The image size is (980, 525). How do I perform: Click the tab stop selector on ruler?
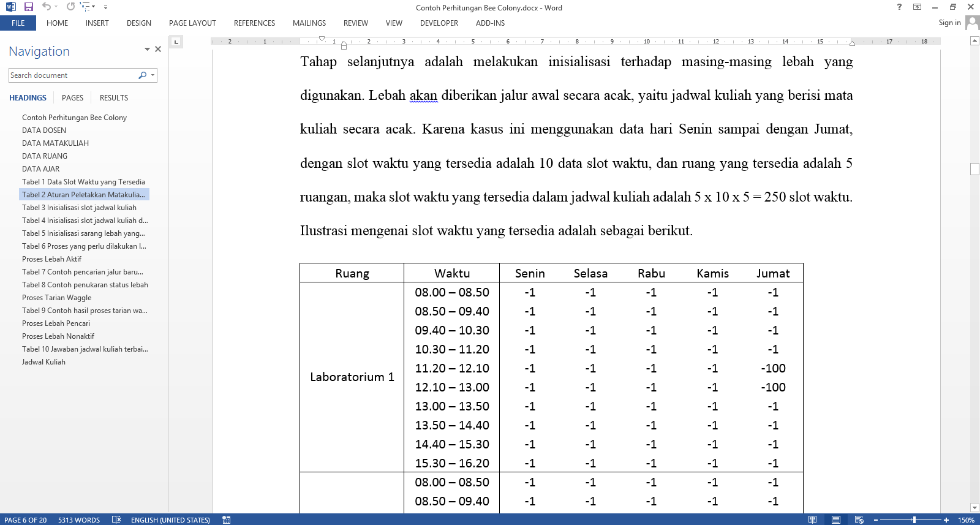click(176, 42)
